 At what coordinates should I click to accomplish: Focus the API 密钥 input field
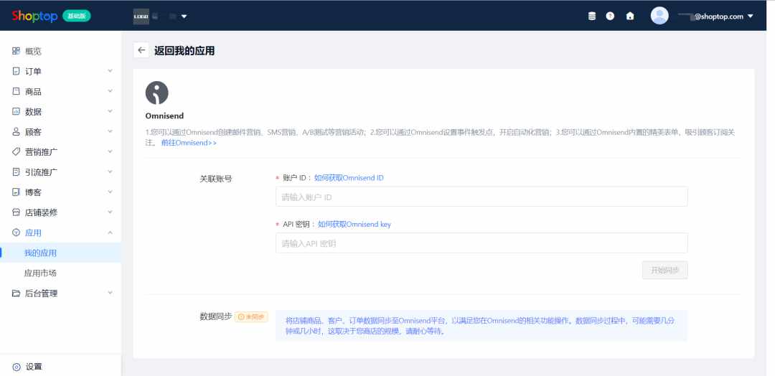pos(482,243)
